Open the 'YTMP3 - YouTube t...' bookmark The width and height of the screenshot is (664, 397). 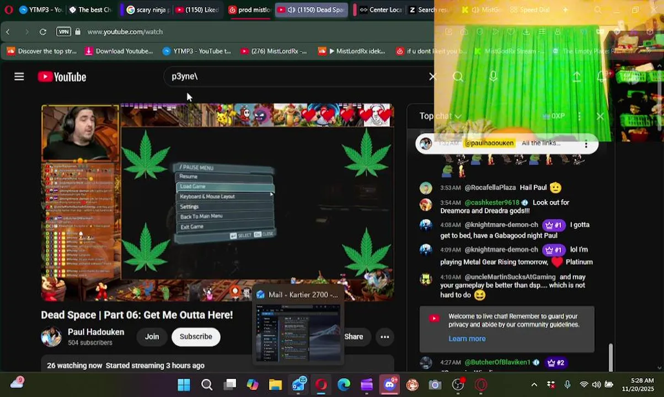pyautogui.click(x=196, y=51)
